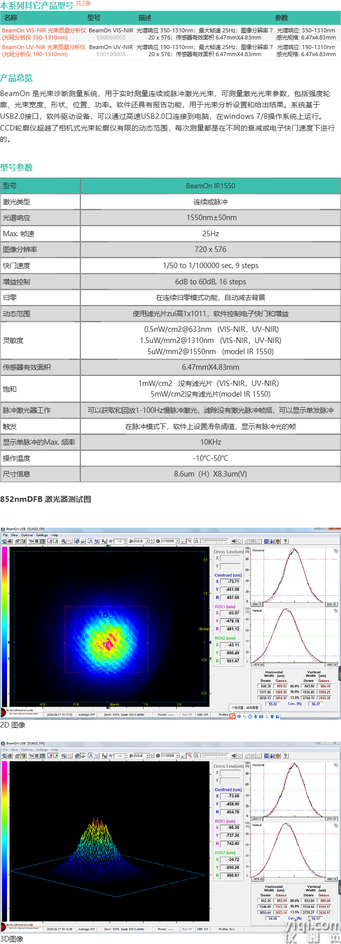Viewport: 341px width, 944px height.
Task: Click the '6dB to 60dB, 16 steps' cell
Action: 211,282
